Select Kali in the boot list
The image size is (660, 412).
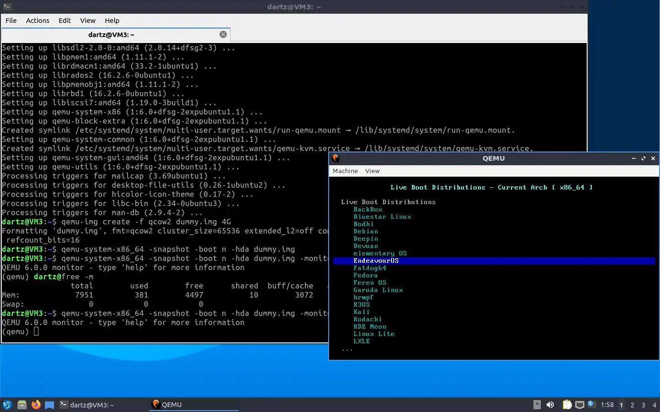coord(362,312)
